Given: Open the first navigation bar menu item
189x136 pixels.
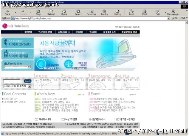Looking at the screenshot, I should 28,32.
